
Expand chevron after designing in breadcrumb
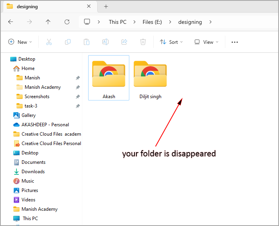[x=210, y=22]
